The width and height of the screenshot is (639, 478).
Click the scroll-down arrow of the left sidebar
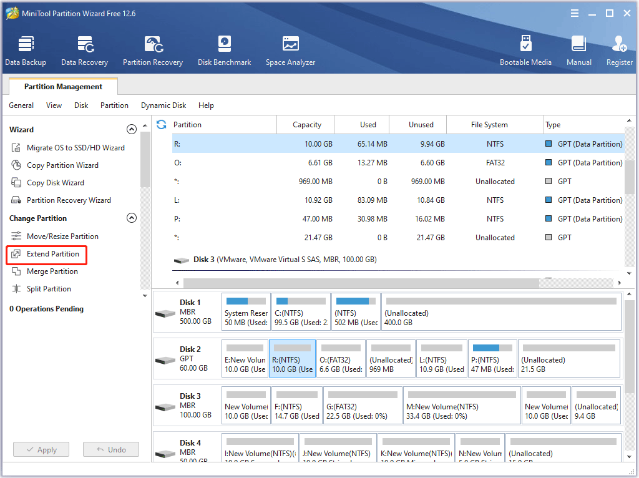pyautogui.click(x=145, y=296)
